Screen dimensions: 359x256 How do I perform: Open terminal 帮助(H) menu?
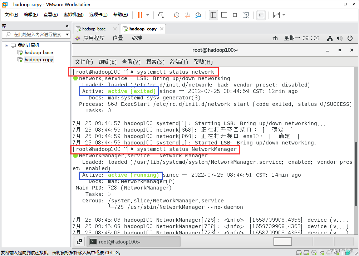point(203,61)
